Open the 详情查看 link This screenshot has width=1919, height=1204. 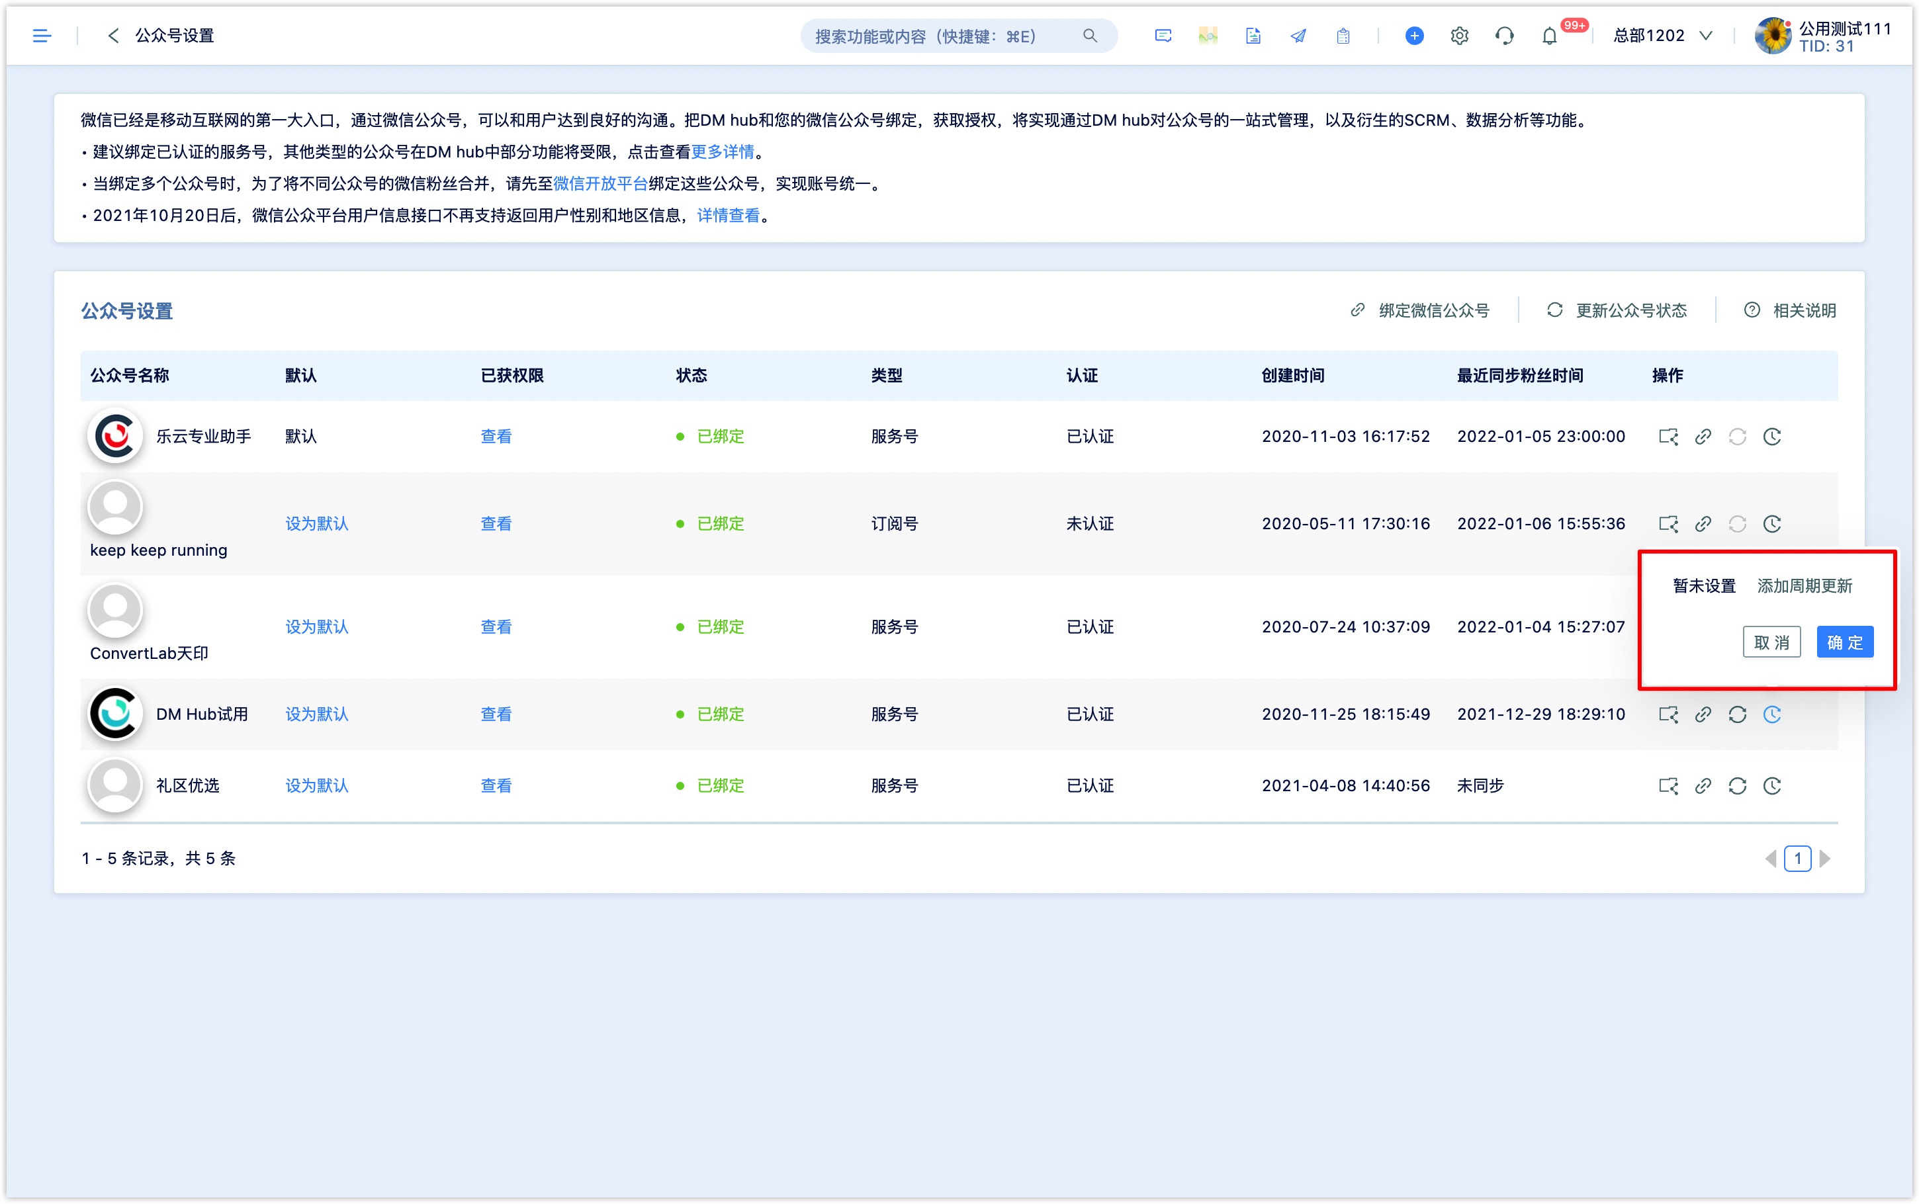click(x=728, y=216)
